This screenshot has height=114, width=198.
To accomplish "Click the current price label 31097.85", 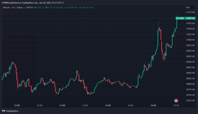I will tap(190, 18).
